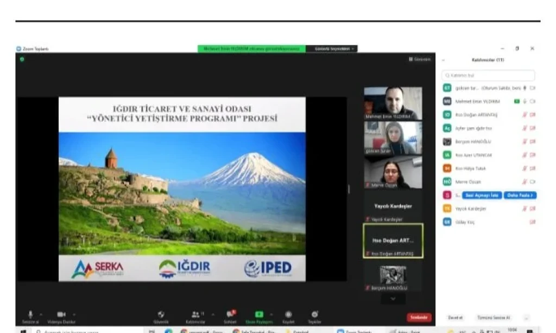
Task: Click the shared presentation slide
Action: coord(182,189)
